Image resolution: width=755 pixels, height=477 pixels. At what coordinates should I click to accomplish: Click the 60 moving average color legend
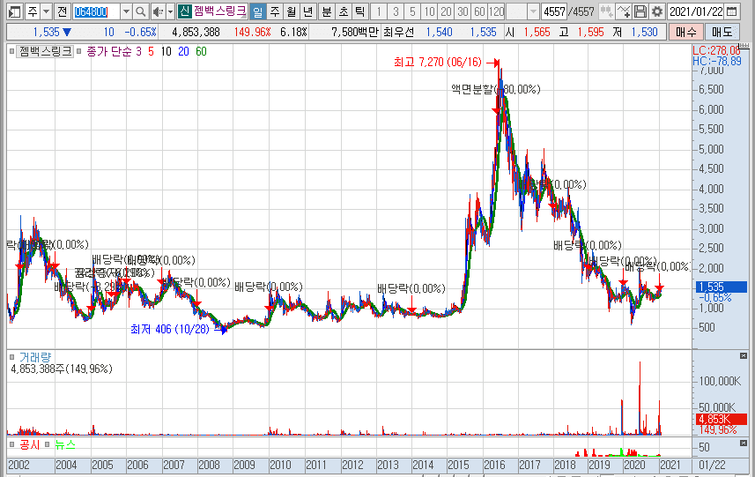[x=201, y=51]
